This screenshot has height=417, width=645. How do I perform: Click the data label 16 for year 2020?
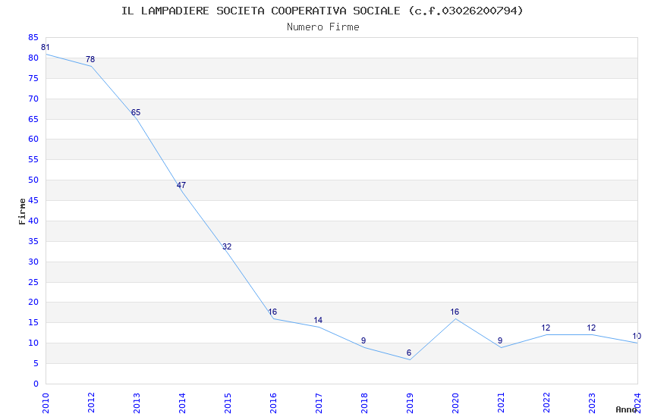click(x=455, y=312)
